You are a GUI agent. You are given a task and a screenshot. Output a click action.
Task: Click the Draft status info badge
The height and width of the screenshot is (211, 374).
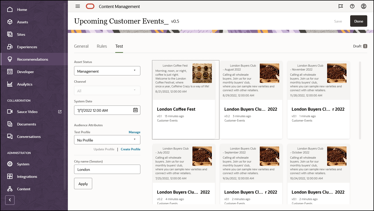pyautogui.click(x=365, y=46)
